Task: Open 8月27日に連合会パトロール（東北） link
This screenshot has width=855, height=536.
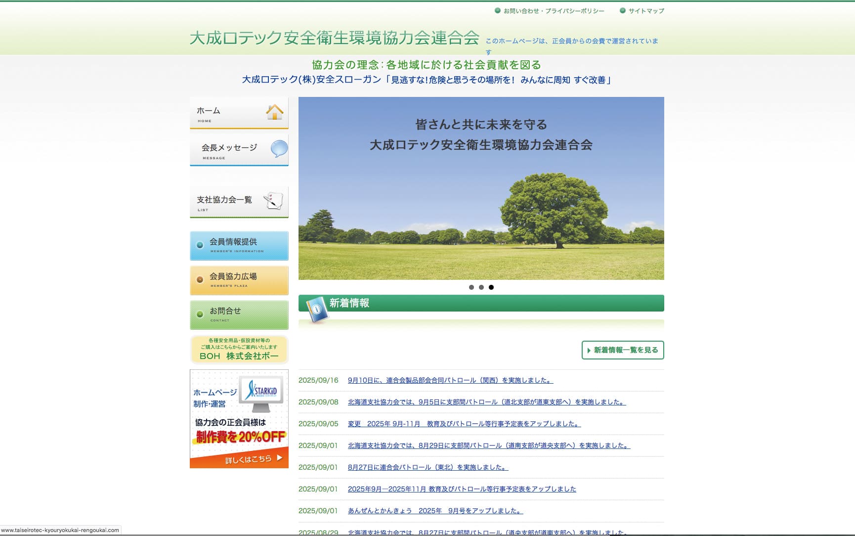Action: [428, 467]
